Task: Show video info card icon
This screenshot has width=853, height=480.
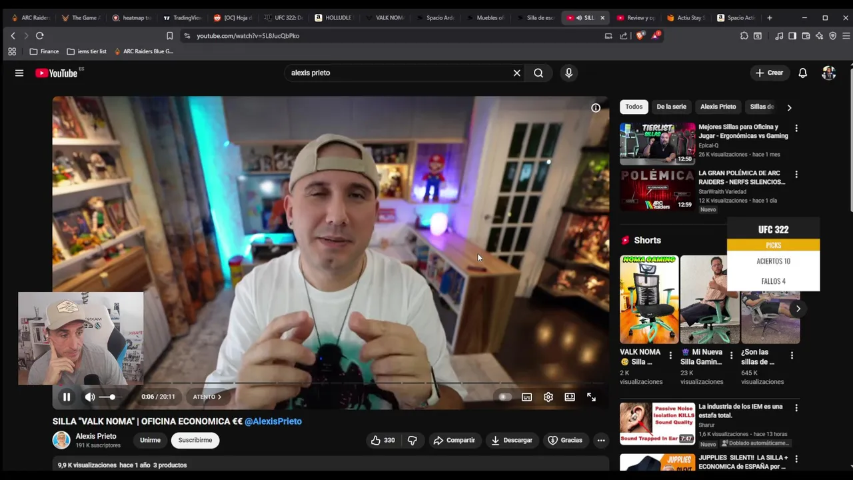Action: tap(596, 108)
